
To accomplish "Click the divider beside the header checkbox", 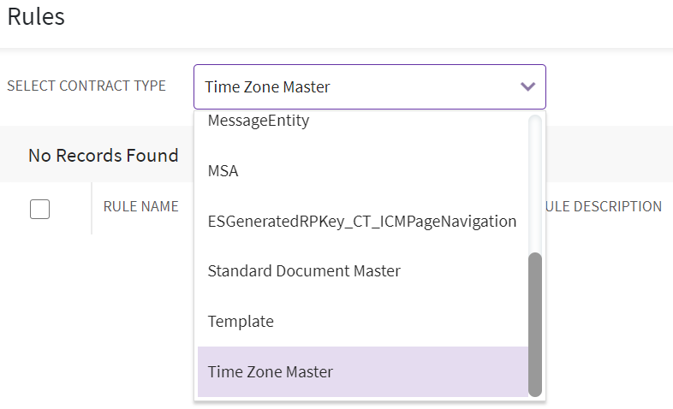I will [x=92, y=208].
